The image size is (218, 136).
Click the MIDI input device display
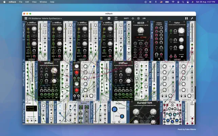[32, 108]
